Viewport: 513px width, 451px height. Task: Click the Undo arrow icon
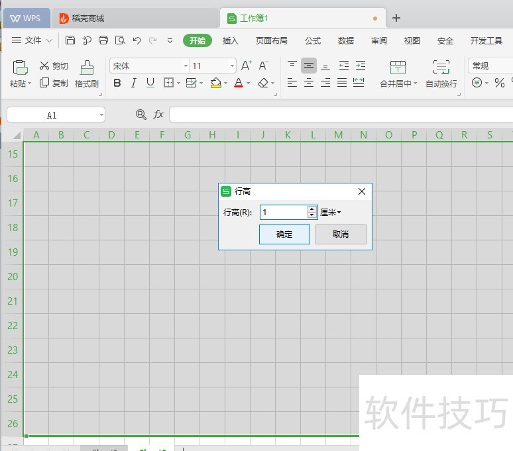tap(137, 40)
